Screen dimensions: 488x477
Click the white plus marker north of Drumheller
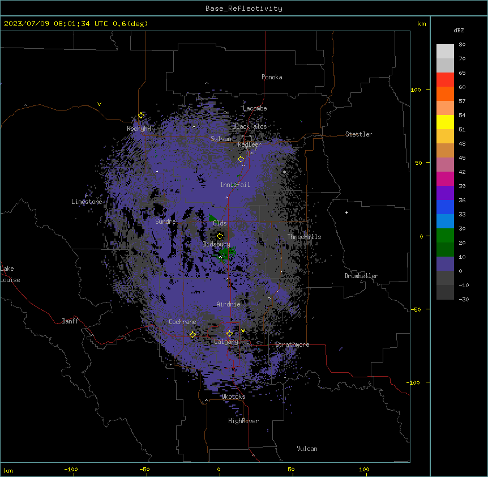pyautogui.click(x=346, y=212)
